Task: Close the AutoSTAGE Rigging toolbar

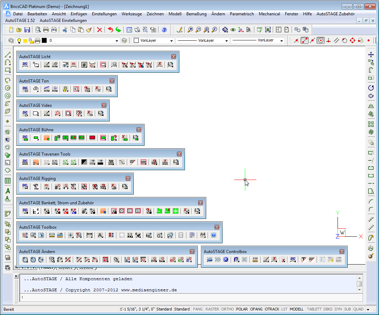Action: [128, 178]
